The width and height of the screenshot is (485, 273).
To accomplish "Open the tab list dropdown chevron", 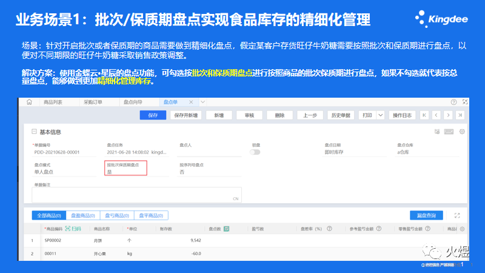I will coord(202,102).
